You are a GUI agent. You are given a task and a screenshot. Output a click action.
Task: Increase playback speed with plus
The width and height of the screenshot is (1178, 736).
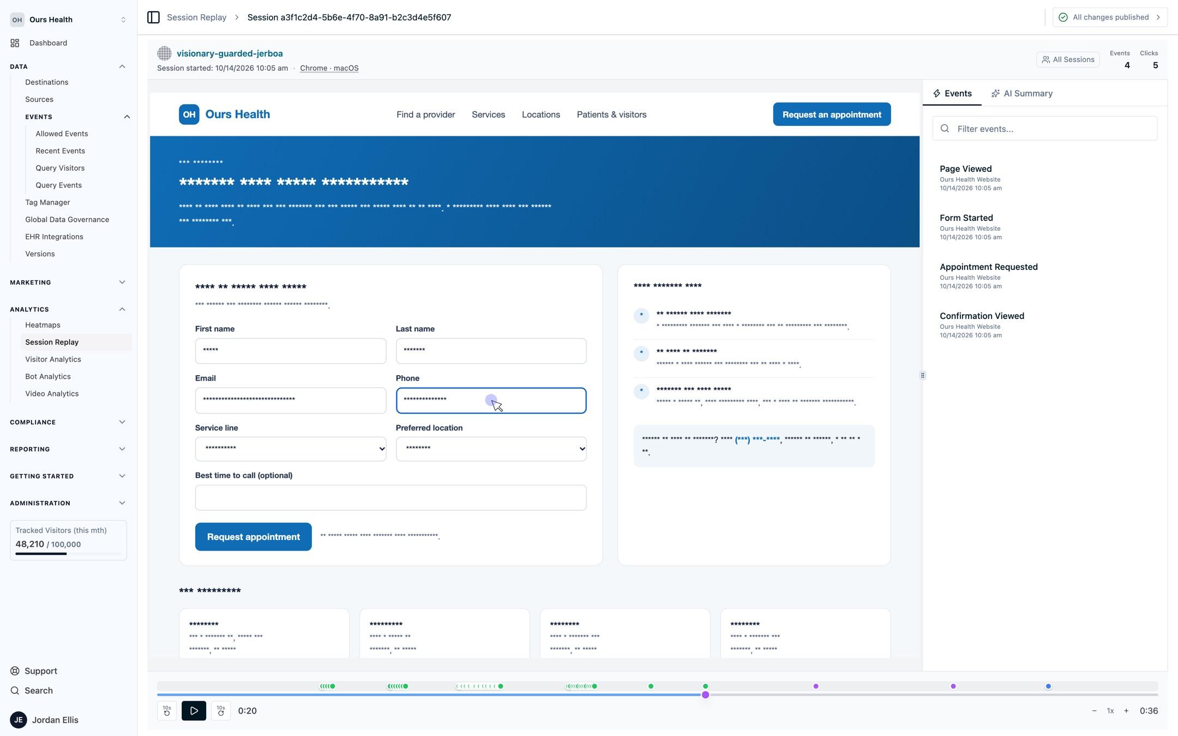point(1126,711)
